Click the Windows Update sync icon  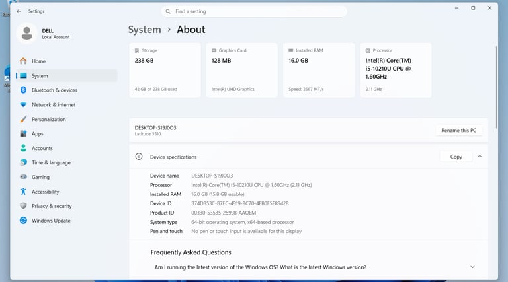click(23, 220)
